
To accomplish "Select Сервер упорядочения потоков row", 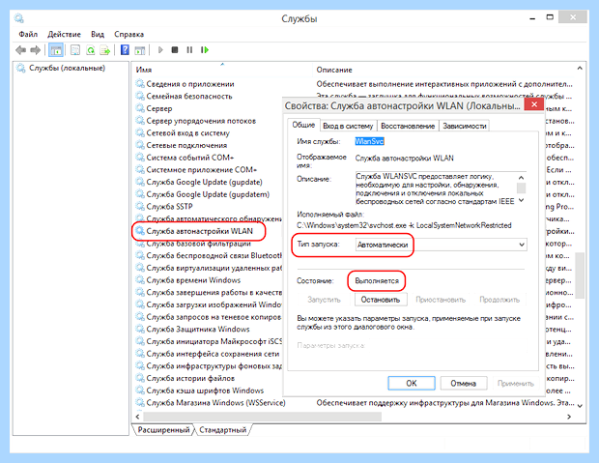I will point(201,121).
